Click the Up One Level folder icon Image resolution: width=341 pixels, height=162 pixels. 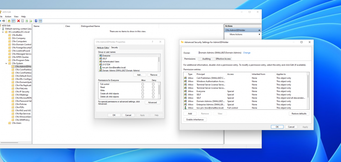(9, 21)
